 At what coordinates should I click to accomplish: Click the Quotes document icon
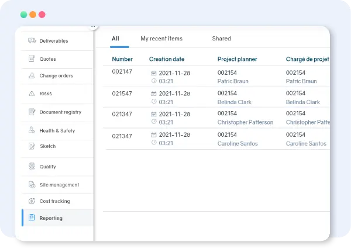pos(32,58)
